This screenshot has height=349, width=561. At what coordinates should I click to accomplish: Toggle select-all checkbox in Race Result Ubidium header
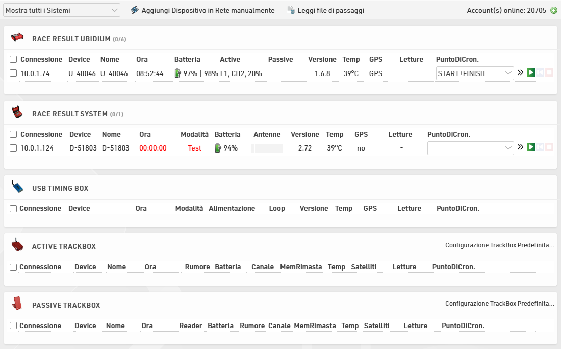13,59
